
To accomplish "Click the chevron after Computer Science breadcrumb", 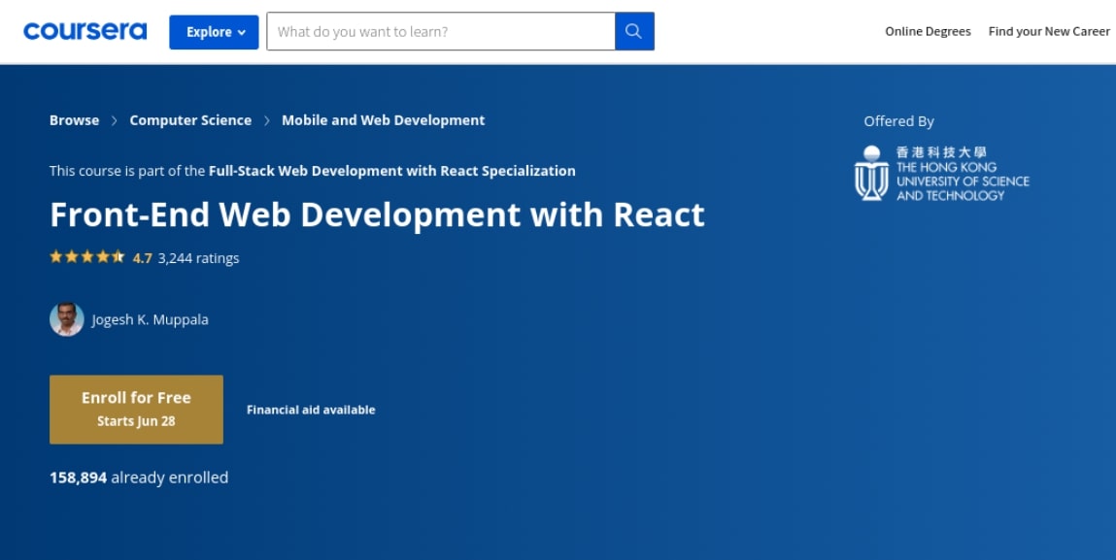I will [x=267, y=120].
